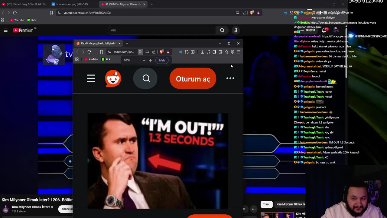The height and width of the screenshot is (218, 387).
Task: Close the Reddit tab
Action: click(119, 43)
